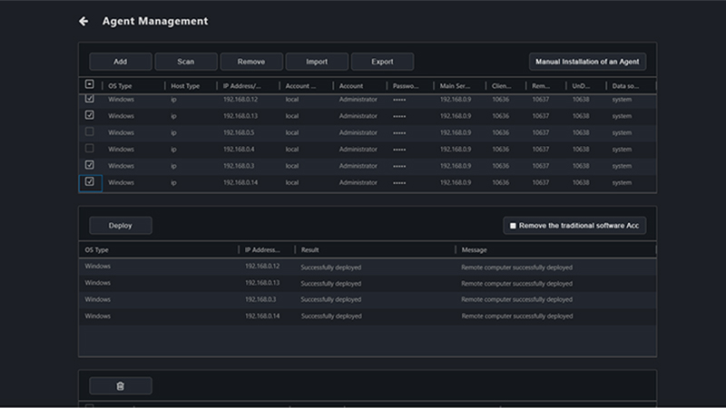Click the back arrow beside Agent Management
The width and height of the screenshot is (726, 408).
coord(83,21)
